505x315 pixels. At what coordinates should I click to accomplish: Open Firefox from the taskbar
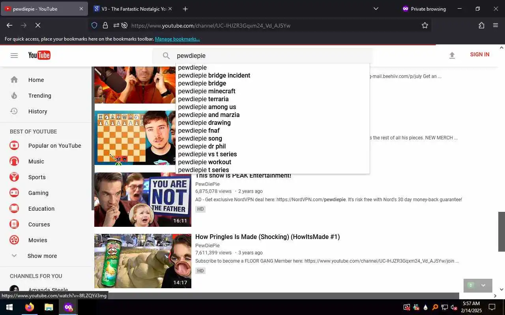pyautogui.click(x=30, y=307)
